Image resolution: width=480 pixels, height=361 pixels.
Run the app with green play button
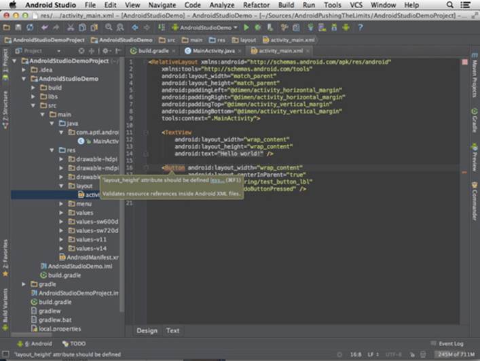pos(246,28)
